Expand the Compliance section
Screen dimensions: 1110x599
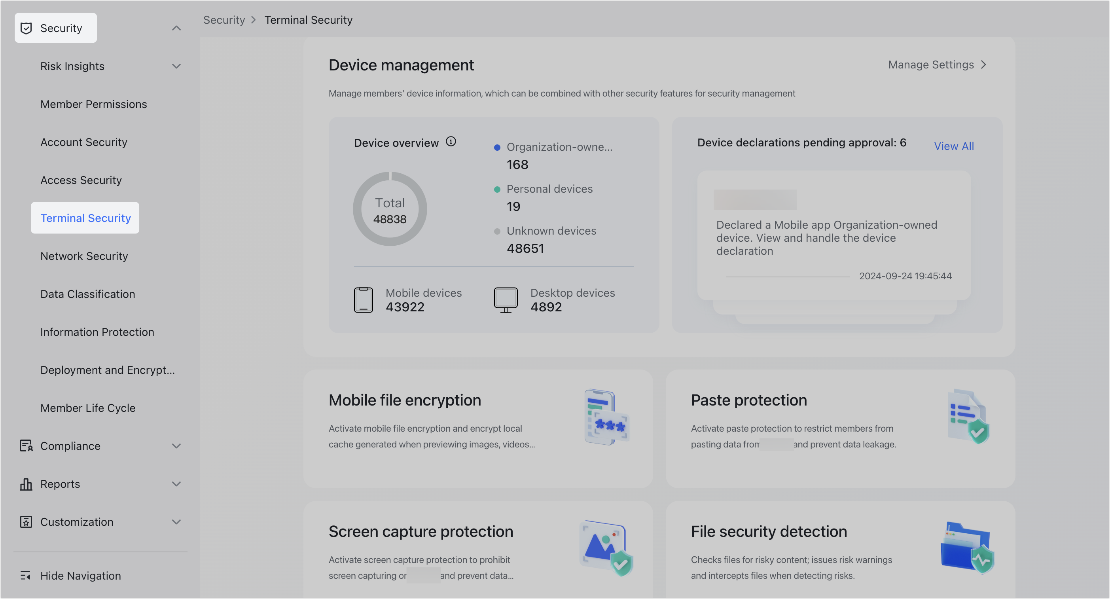[x=176, y=445]
